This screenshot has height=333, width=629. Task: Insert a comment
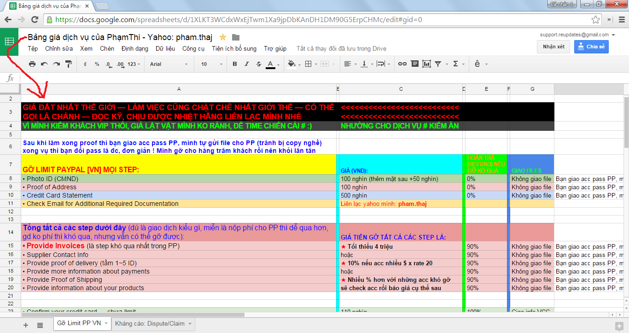coord(414,64)
